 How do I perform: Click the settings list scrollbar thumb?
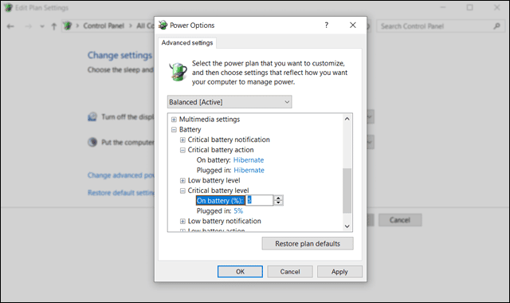(347, 191)
